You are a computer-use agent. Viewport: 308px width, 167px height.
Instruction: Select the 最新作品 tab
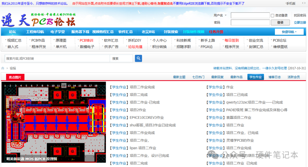[x=236, y=77]
